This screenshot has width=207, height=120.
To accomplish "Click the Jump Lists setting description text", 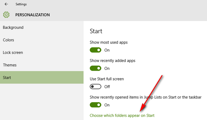I will (x=146, y=97).
